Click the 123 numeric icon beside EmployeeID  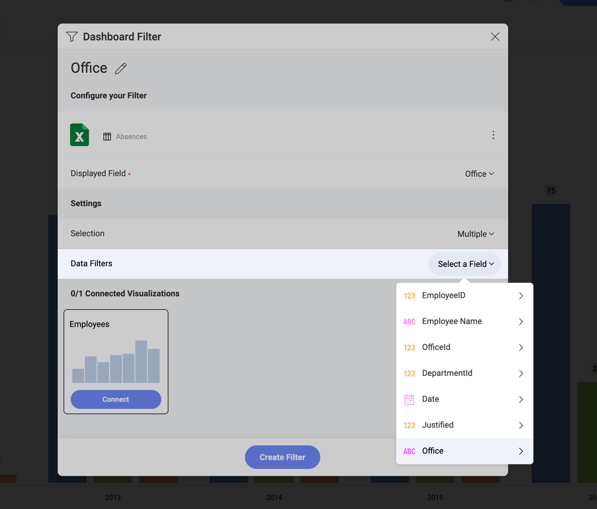(409, 296)
